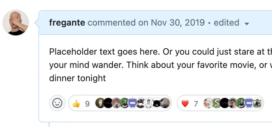The width and height of the screenshot is (272, 127).
Task: Open the fregante username link
Action: click(x=67, y=23)
